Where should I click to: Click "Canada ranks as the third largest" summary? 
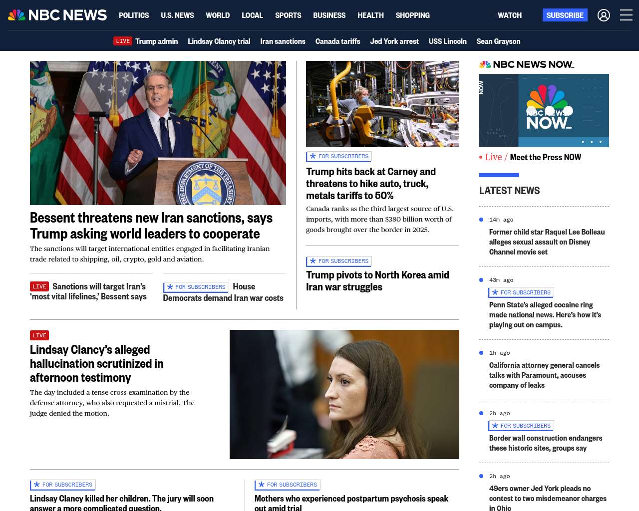tap(380, 219)
